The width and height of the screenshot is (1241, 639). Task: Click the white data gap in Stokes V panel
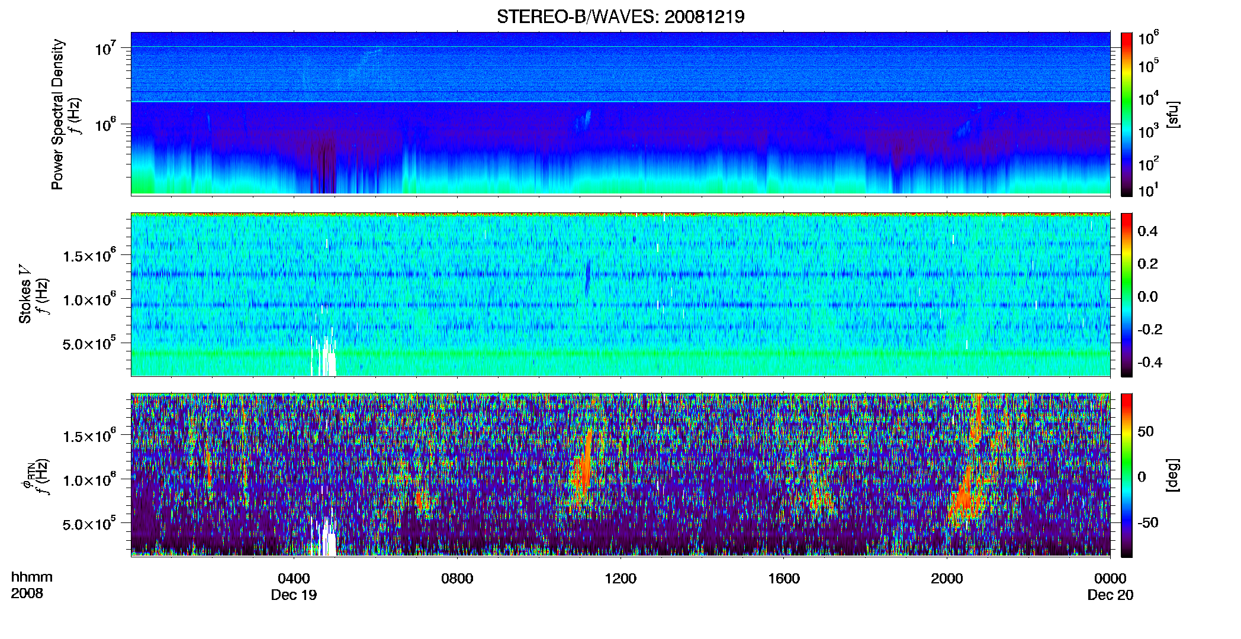pyautogui.click(x=323, y=356)
